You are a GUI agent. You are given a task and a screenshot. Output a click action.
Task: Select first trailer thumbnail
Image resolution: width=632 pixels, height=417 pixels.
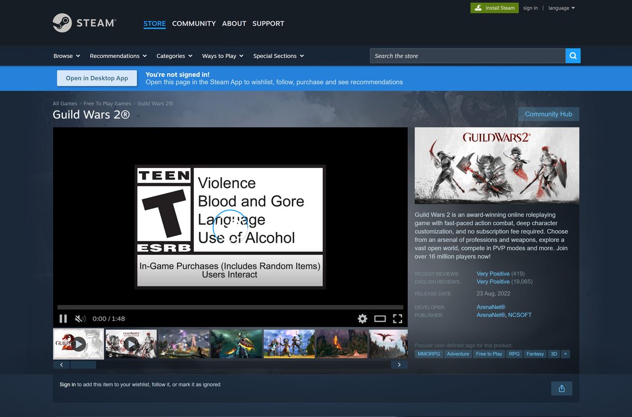79,344
